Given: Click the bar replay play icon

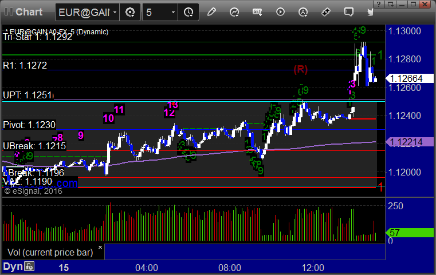Looking at the screenshot, I should click(x=280, y=12).
